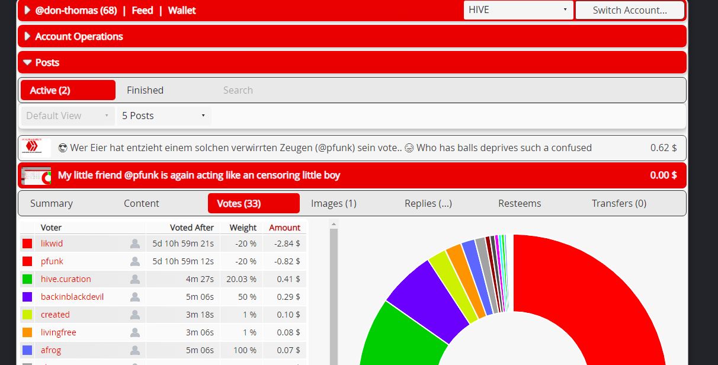This screenshot has width=718, height=365.
Task: Open the 'Wer Eier hat' post row
Action: pos(352,148)
